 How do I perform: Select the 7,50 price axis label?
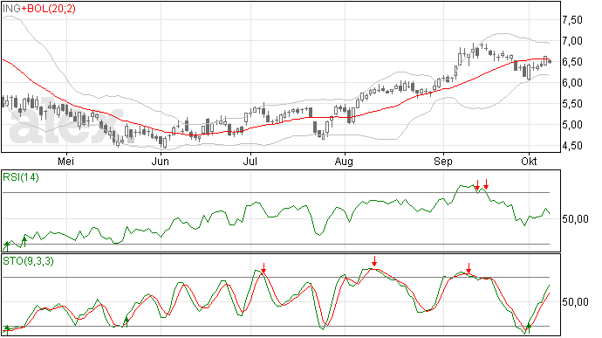point(572,20)
